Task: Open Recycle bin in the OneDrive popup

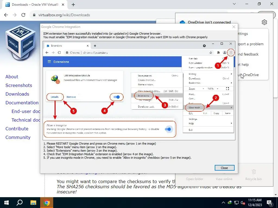Action: [x=254, y=175]
